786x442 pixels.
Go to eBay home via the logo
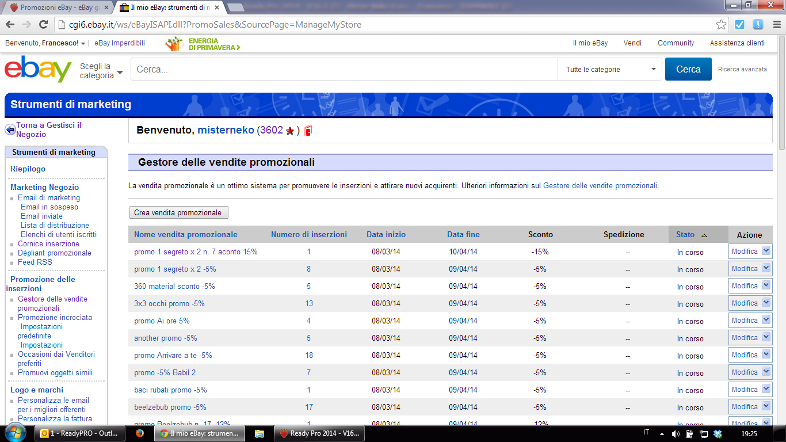(x=38, y=69)
